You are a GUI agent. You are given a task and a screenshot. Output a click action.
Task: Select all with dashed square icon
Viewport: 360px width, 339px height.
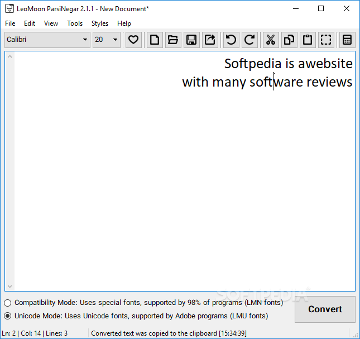pos(326,40)
